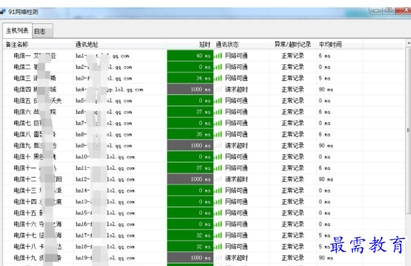Sort by the 异常/超时记录 column header

pyautogui.click(x=293, y=45)
